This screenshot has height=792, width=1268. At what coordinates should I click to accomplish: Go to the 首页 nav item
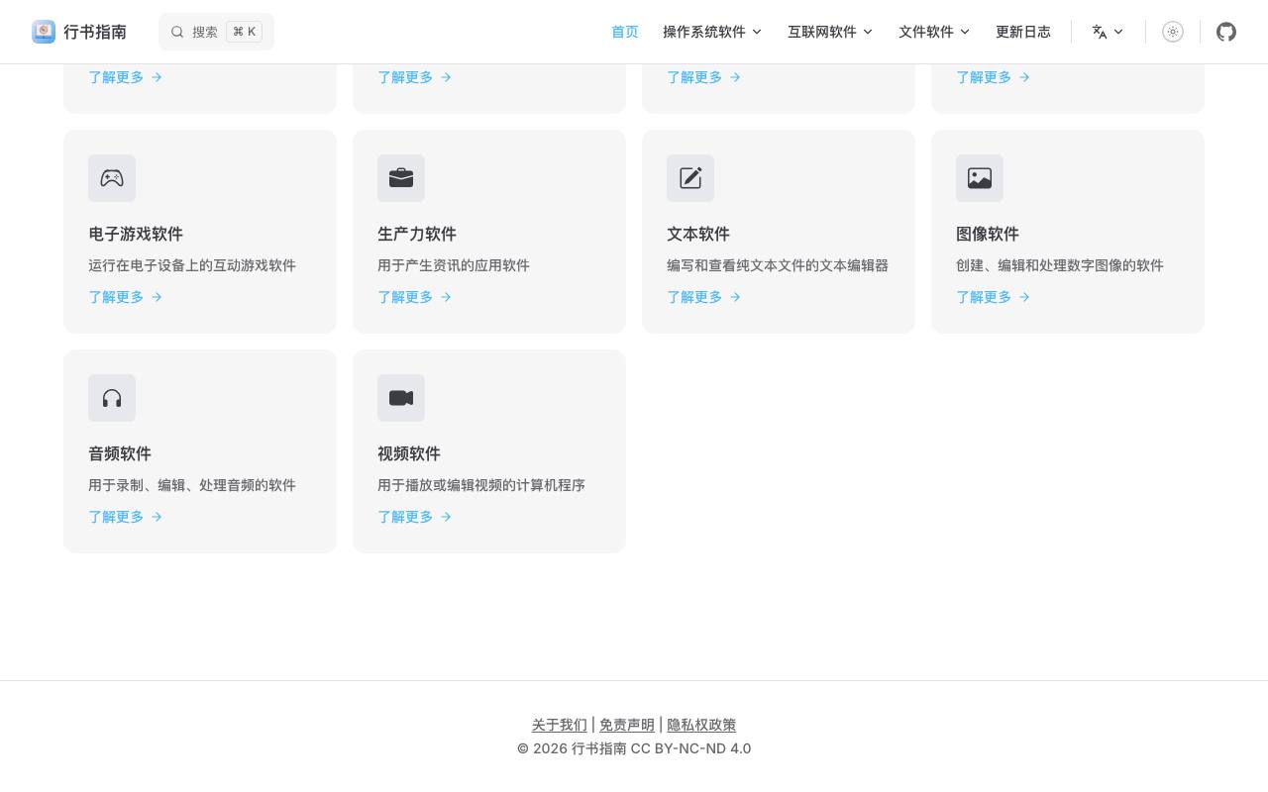tap(625, 32)
